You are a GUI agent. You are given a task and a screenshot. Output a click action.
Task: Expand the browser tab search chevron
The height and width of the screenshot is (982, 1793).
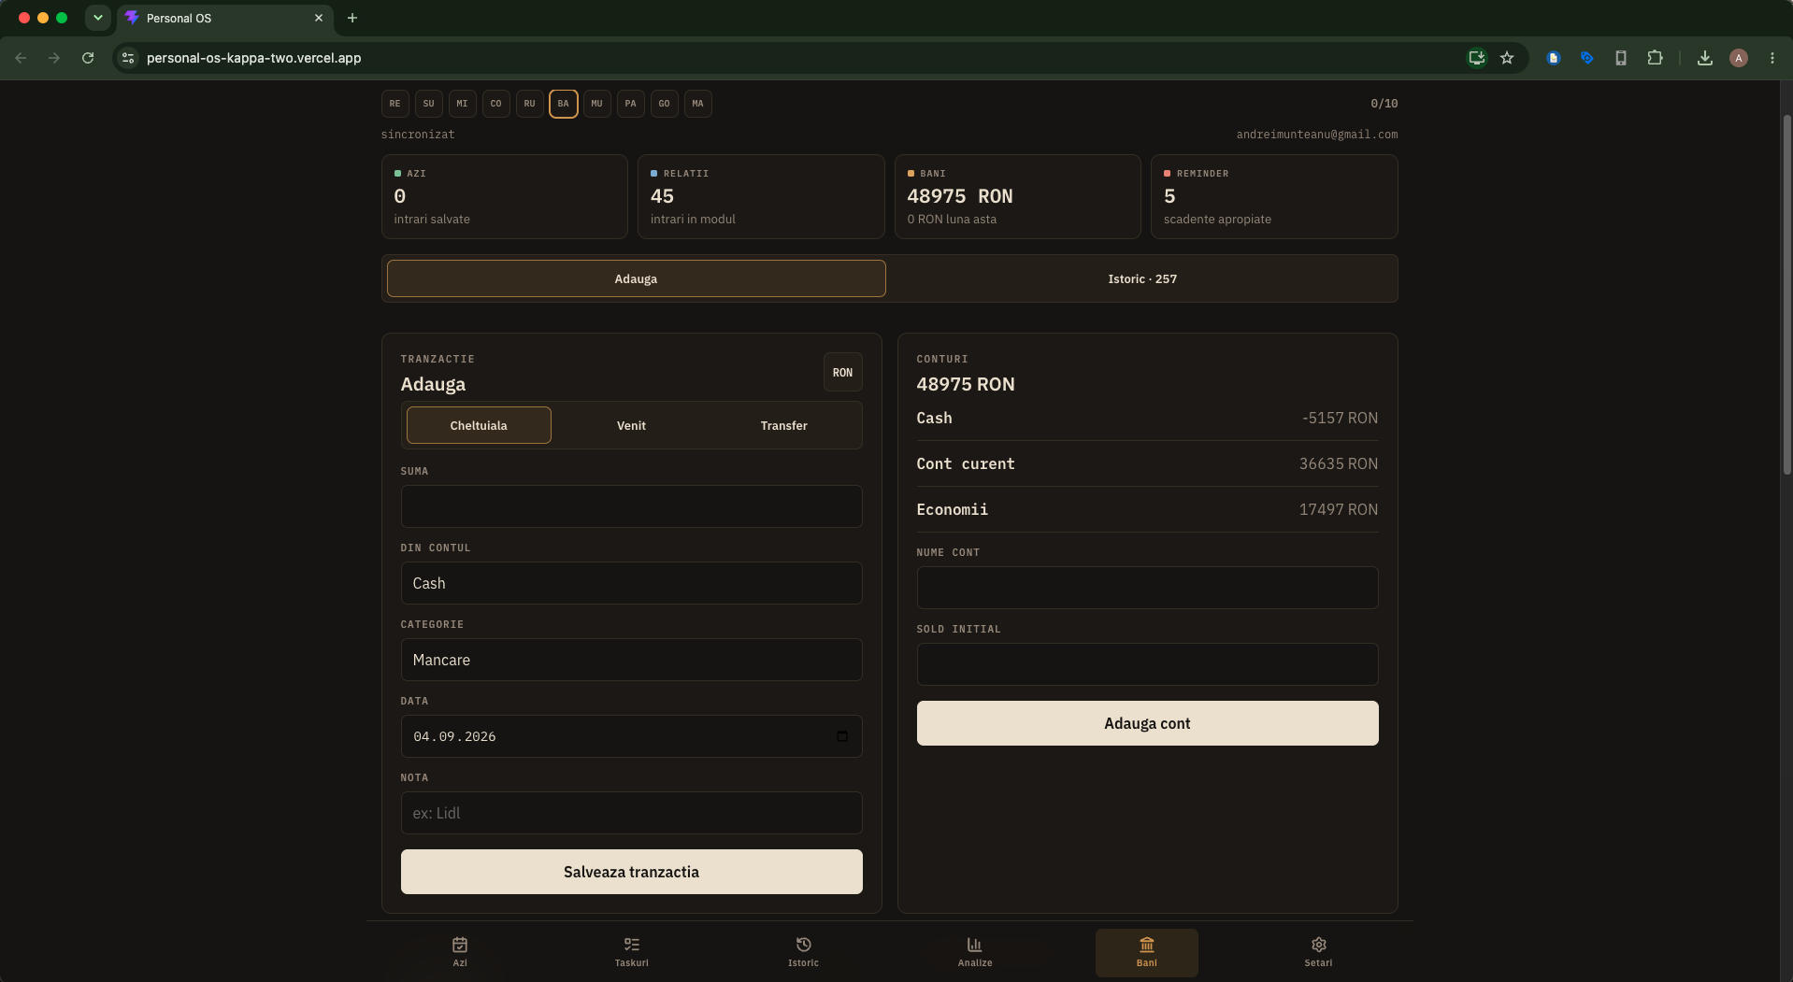98,18
